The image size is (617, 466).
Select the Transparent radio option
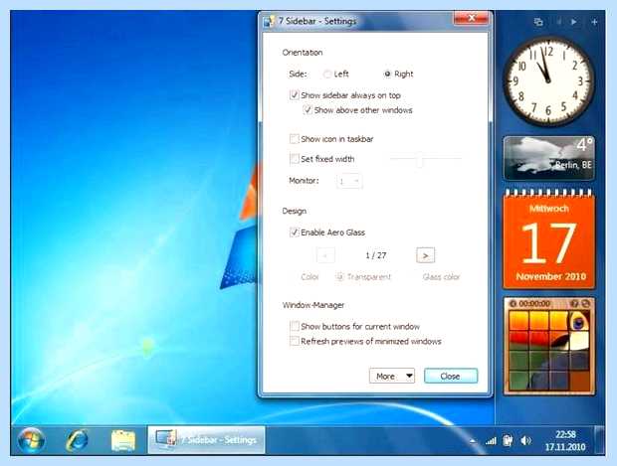pos(339,276)
